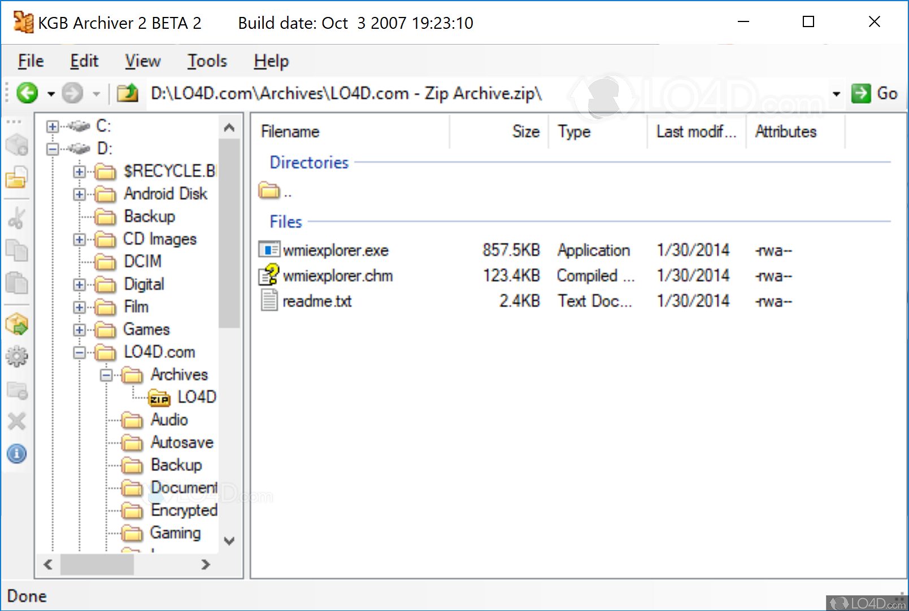Select the readme.txt file
909x611 pixels.
click(317, 301)
